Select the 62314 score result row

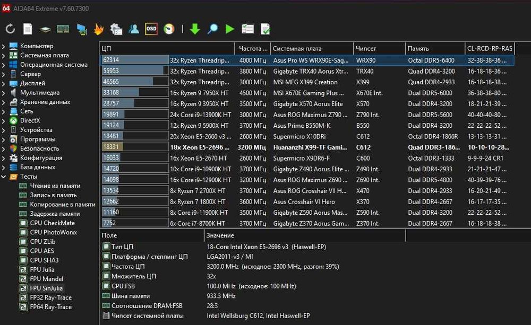coord(307,60)
